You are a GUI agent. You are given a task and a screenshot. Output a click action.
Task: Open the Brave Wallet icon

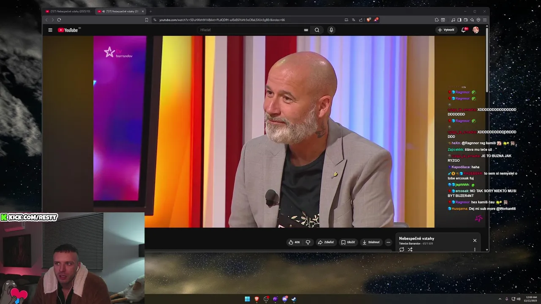pyautogui.click(x=466, y=20)
